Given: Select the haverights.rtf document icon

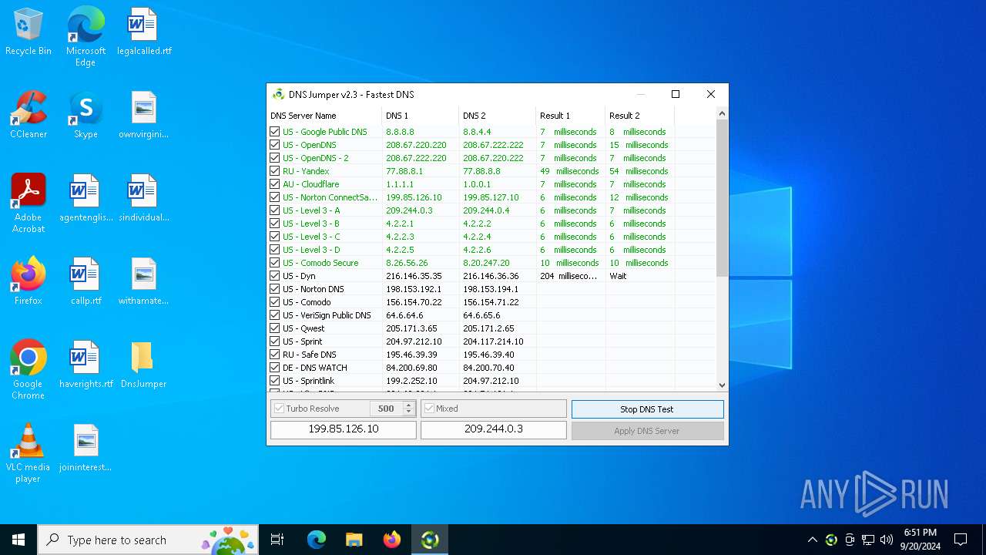Looking at the screenshot, I should 86,365.
